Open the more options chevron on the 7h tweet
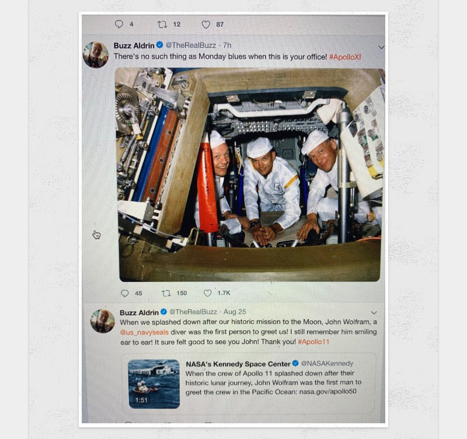Viewport: 467px width, 439px height. pos(381,47)
